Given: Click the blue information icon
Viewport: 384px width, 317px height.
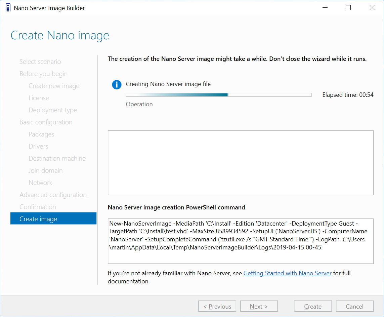Looking at the screenshot, I should [x=117, y=85].
